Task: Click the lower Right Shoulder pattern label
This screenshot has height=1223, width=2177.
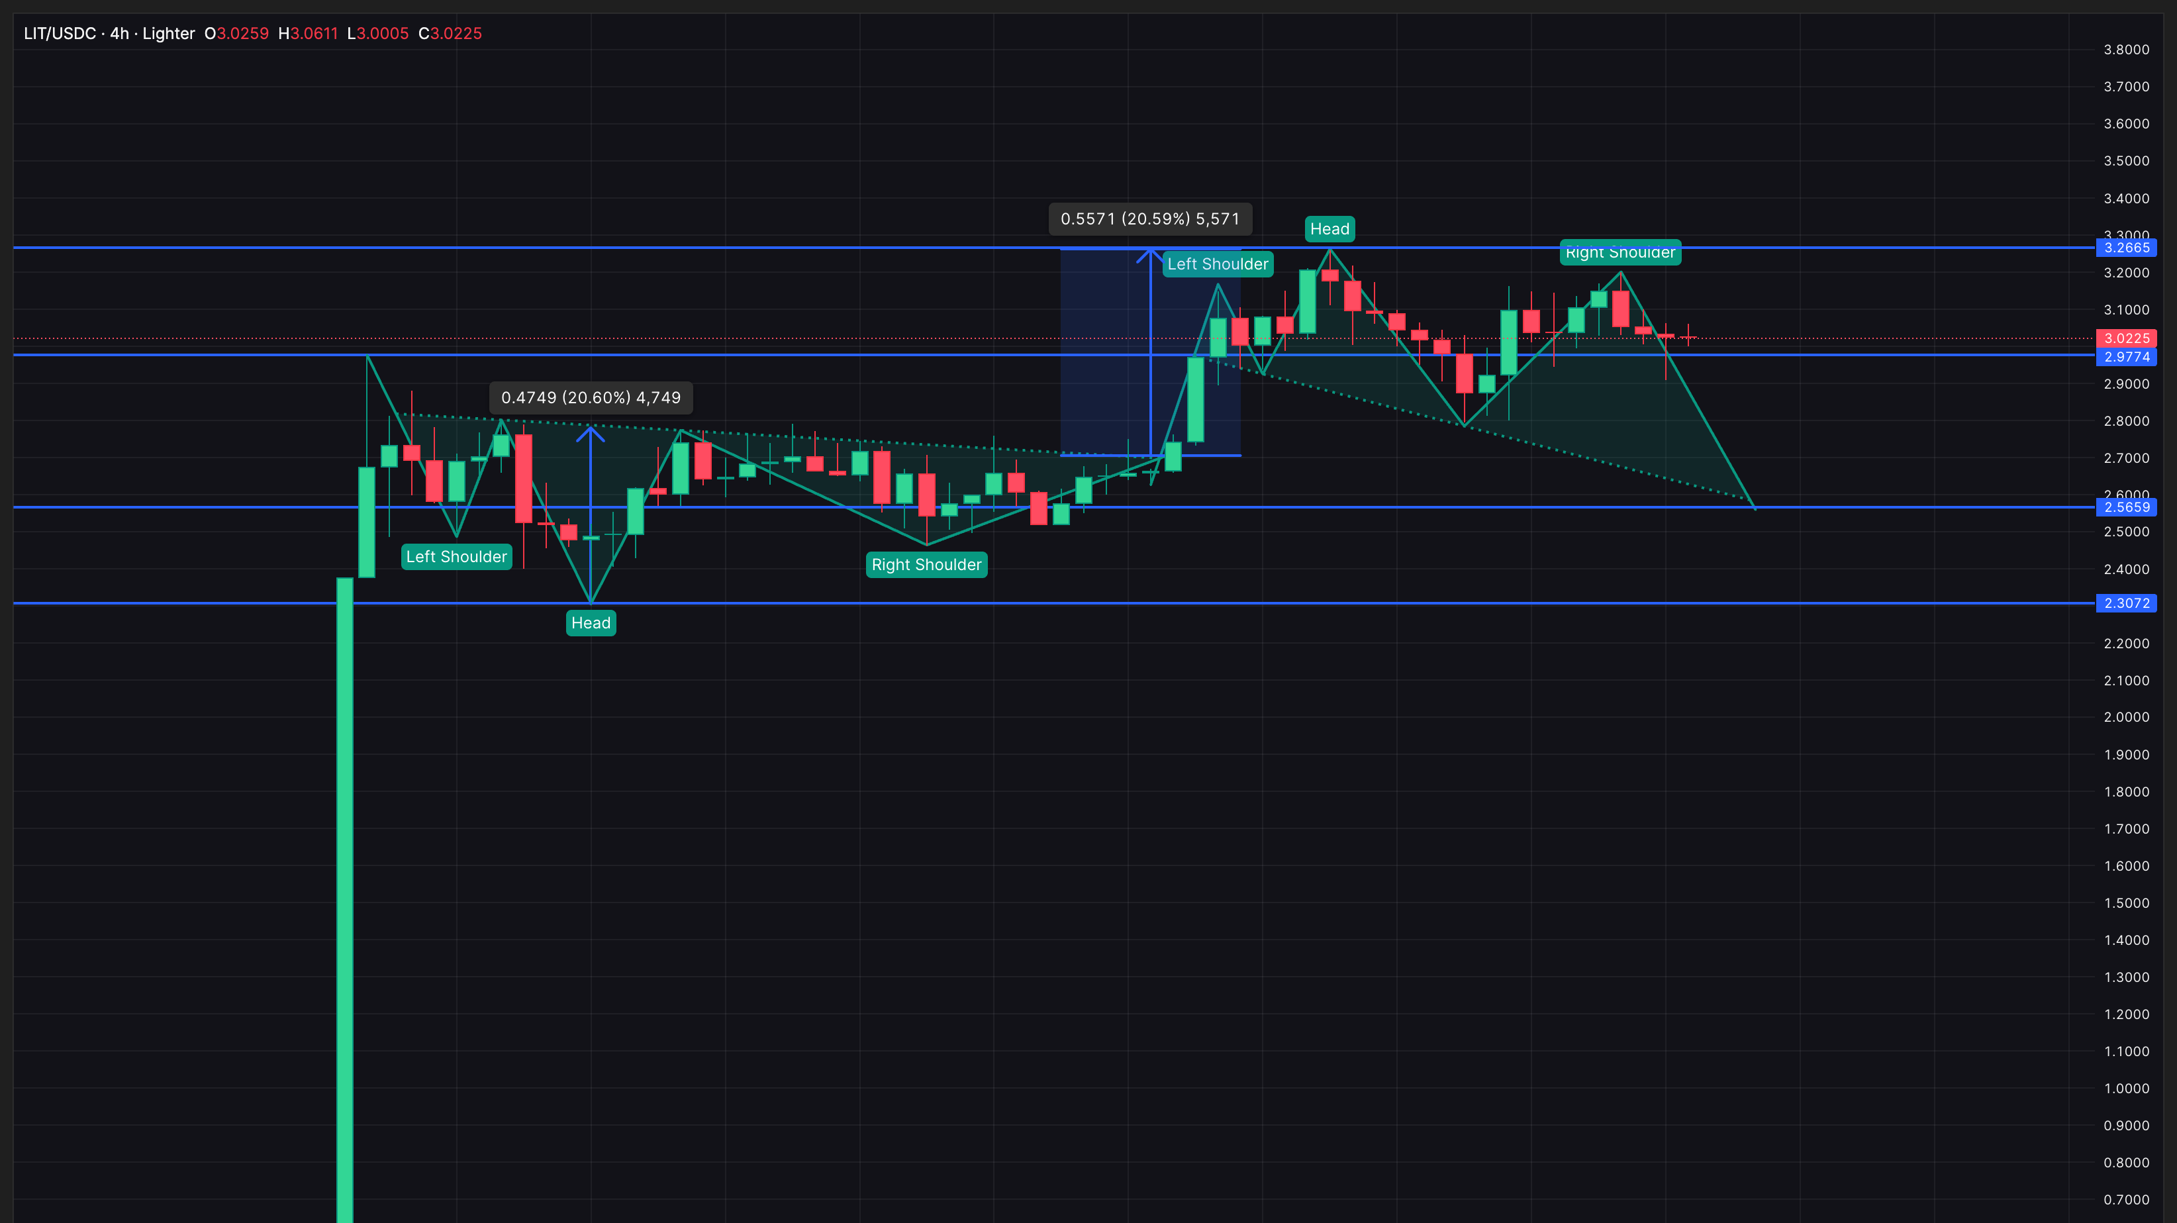Action: [926, 565]
